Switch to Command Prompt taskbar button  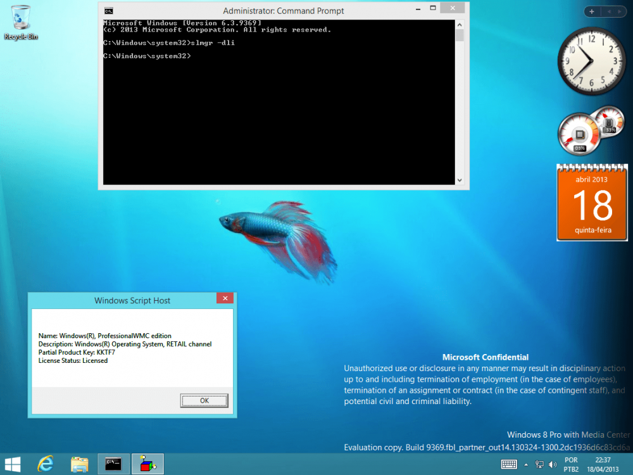[113, 464]
